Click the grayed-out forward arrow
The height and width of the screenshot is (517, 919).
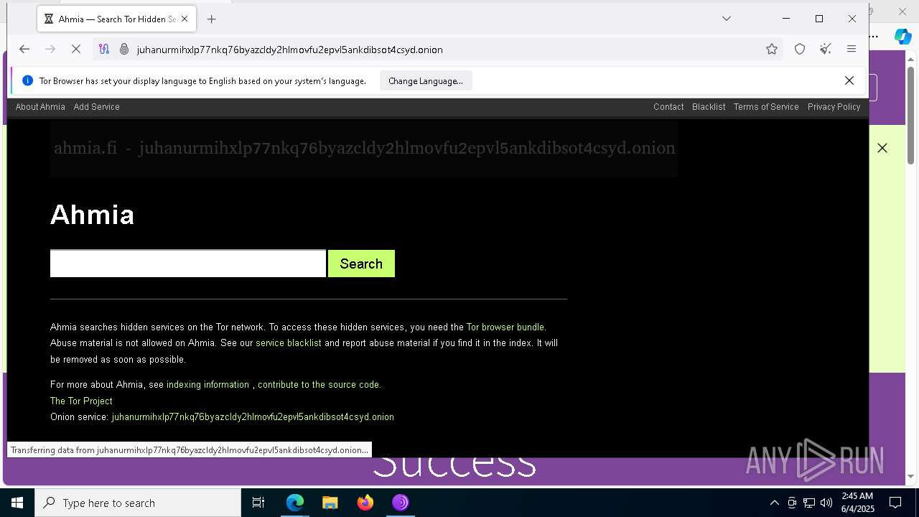50,49
